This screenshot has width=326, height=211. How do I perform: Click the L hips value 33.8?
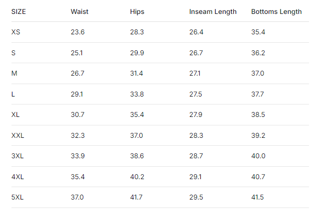(x=136, y=94)
